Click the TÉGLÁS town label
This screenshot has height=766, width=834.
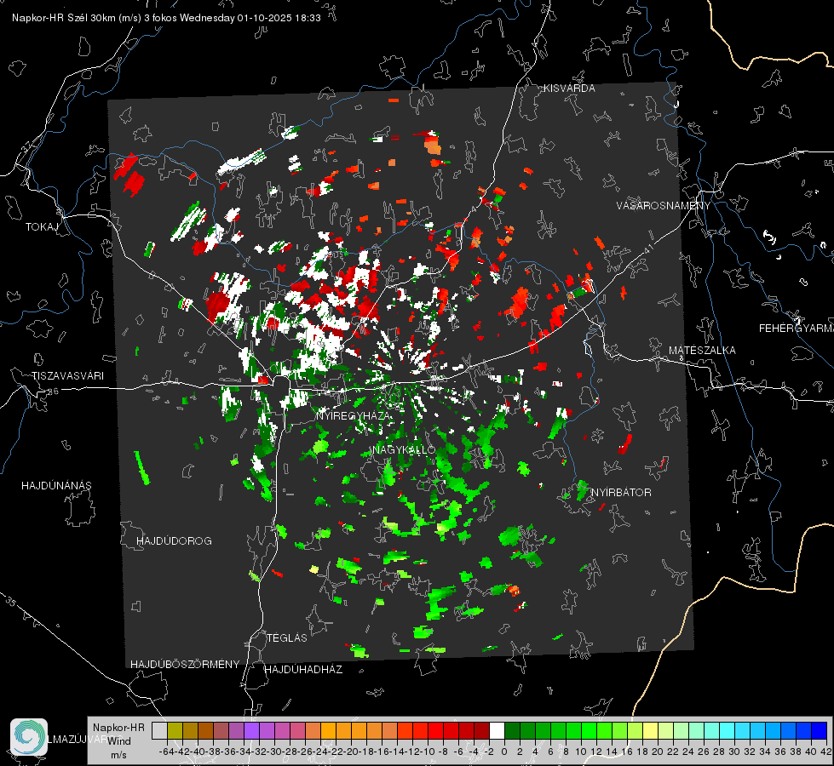point(287,637)
